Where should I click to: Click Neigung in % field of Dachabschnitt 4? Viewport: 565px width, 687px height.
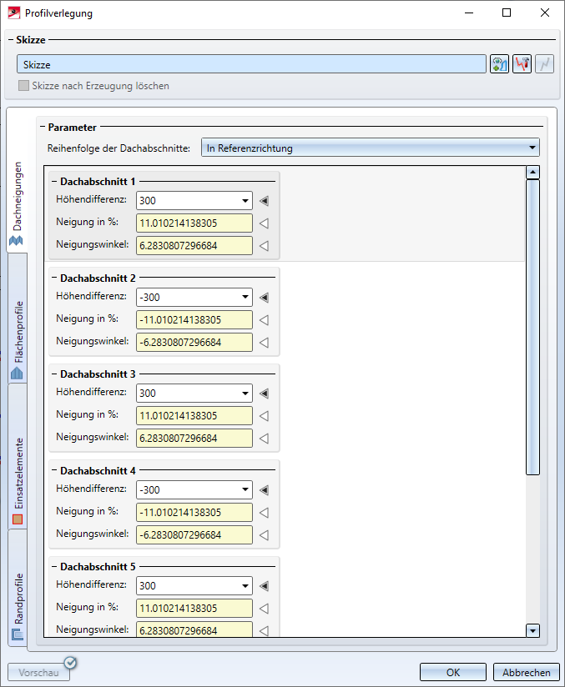(x=194, y=512)
